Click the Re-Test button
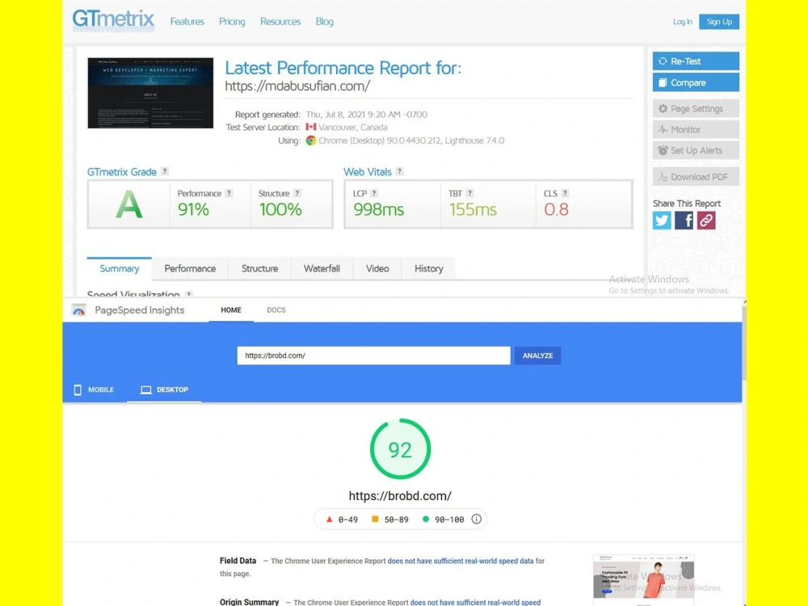The height and width of the screenshot is (606, 808). (x=696, y=61)
